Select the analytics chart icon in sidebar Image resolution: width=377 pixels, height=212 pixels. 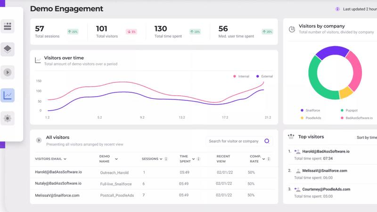point(8,95)
